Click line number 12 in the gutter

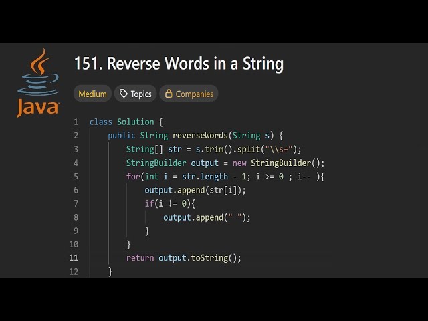(74, 272)
